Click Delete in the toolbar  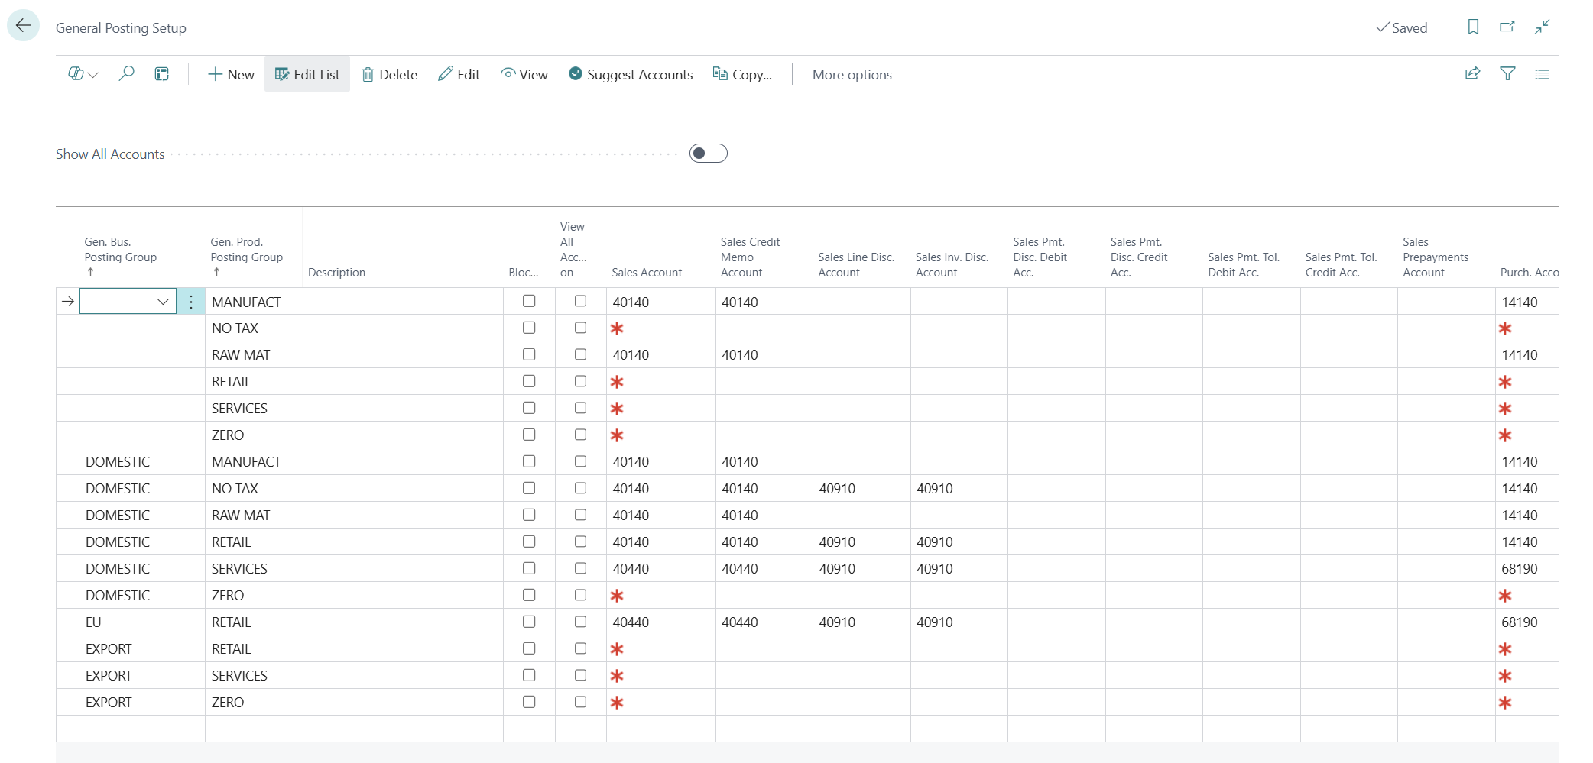pyautogui.click(x=390, y=74)
